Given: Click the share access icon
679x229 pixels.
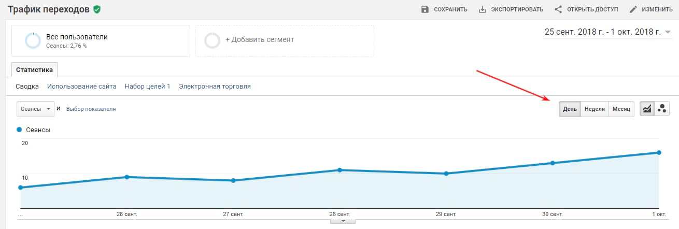Looking at the screenshot, I should [558, 9].
